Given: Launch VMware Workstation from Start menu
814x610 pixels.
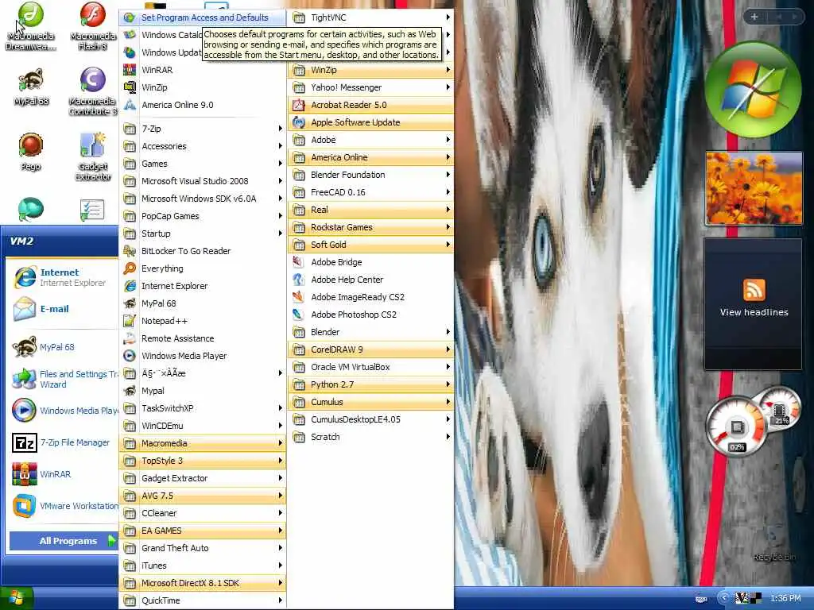Looking at the screenshot, I should (65, 506).
